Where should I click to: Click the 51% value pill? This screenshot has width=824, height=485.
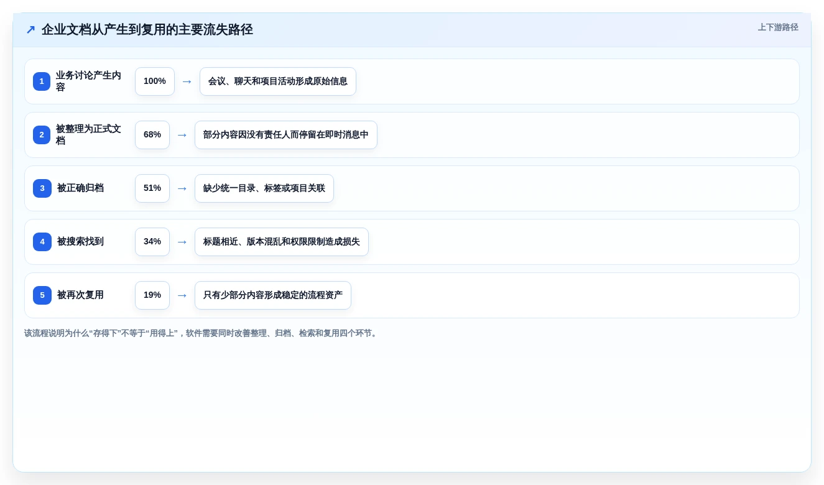point(152,188)
